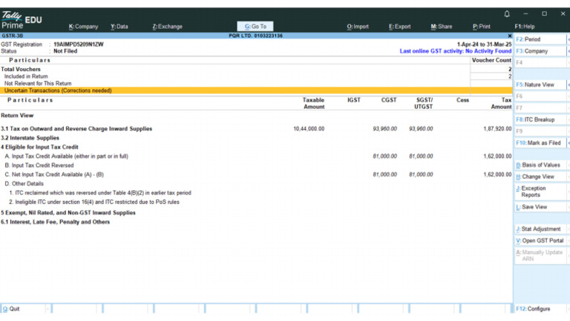570x321 pixels.
Task: Open the E: Export menu
Action: tap(399, 27)
